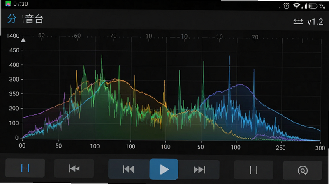Image resolution: width=329 pixels, height=184 pixels.
Task: Tap the 300 x-axis label at bottom
Action: tap(320, 148)
